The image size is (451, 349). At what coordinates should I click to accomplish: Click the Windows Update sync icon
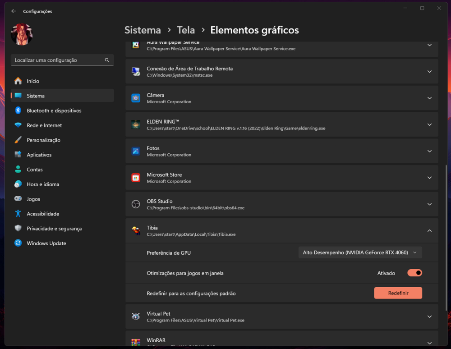tap(18, 243)
